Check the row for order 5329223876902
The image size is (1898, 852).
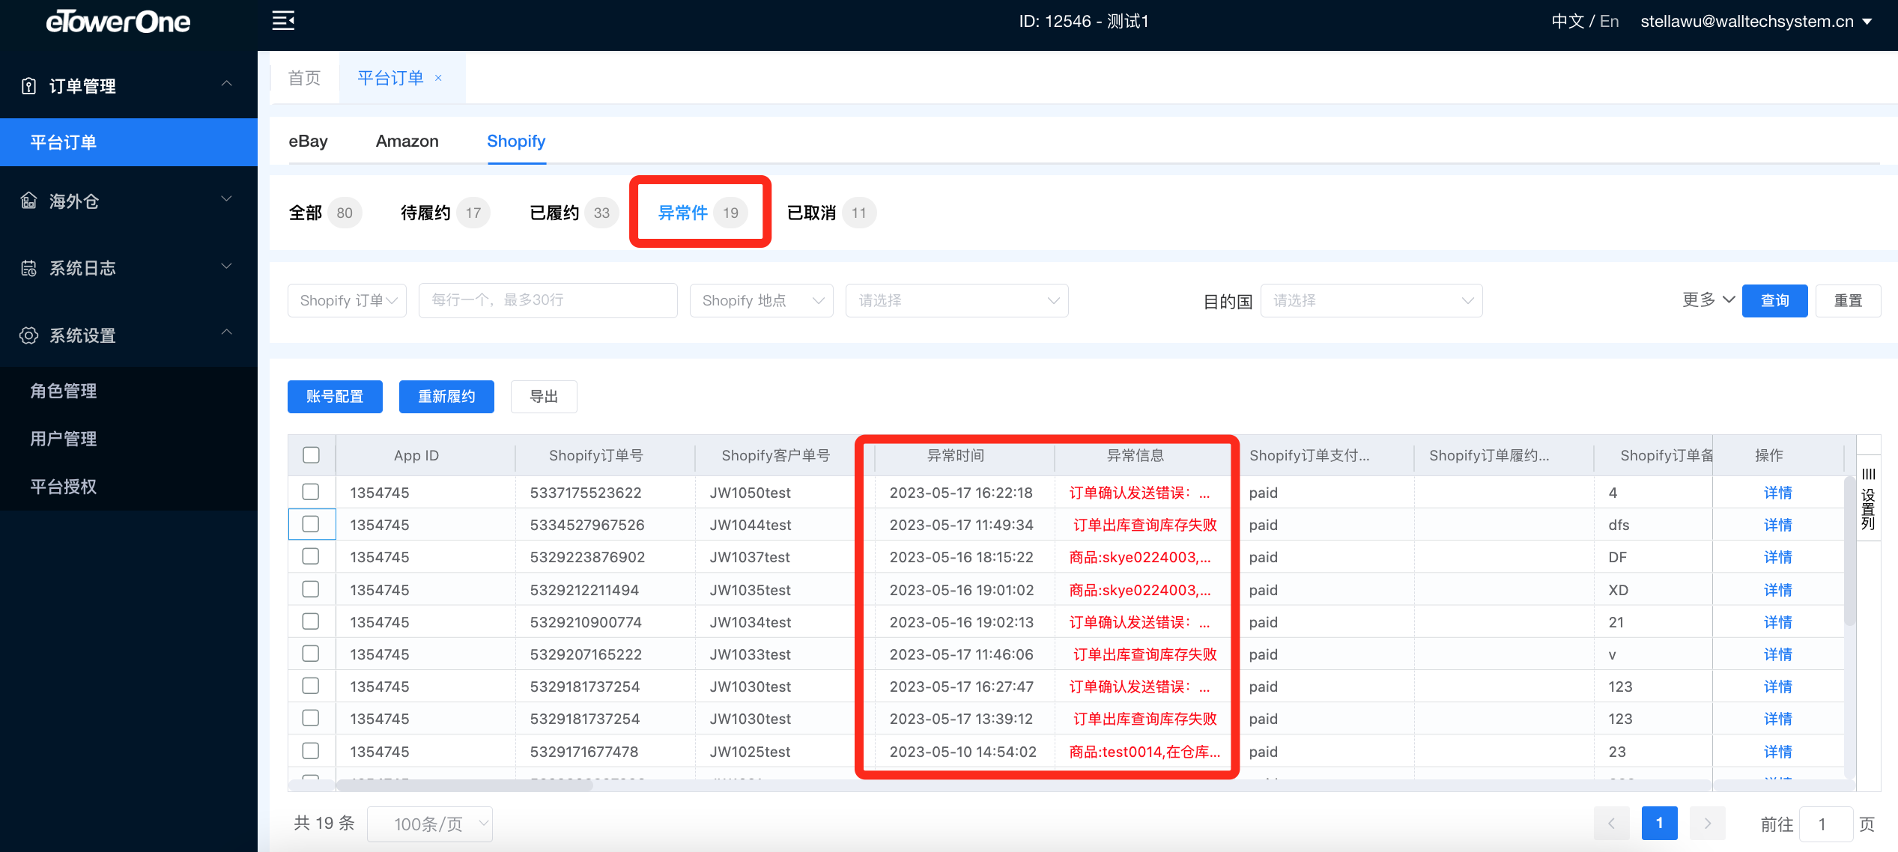(x=311, y=556)
